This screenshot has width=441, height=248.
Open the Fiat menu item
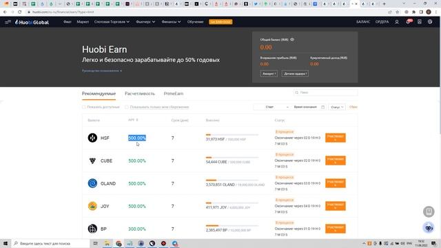pos(68,21)
